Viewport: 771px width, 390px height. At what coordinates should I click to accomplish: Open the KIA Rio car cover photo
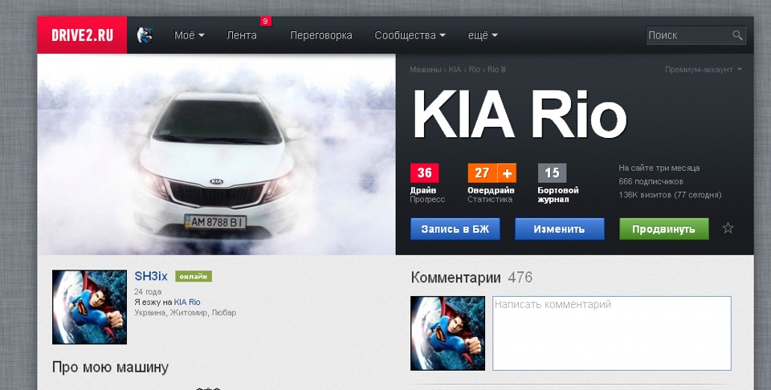point(216,154)
